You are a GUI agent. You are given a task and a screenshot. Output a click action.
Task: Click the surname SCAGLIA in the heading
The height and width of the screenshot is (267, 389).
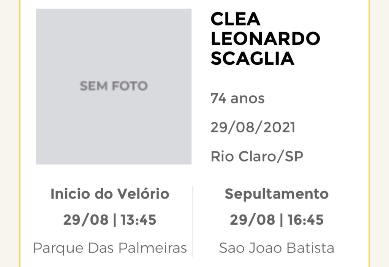point(252,59)
